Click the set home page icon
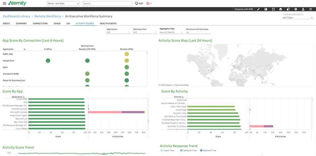 [x=281, y=9]
